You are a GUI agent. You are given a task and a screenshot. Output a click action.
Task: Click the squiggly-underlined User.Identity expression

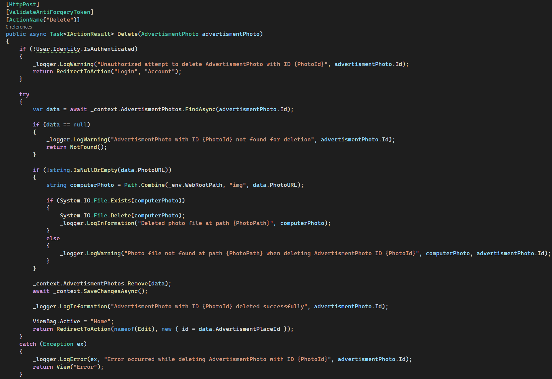[58, 49]
